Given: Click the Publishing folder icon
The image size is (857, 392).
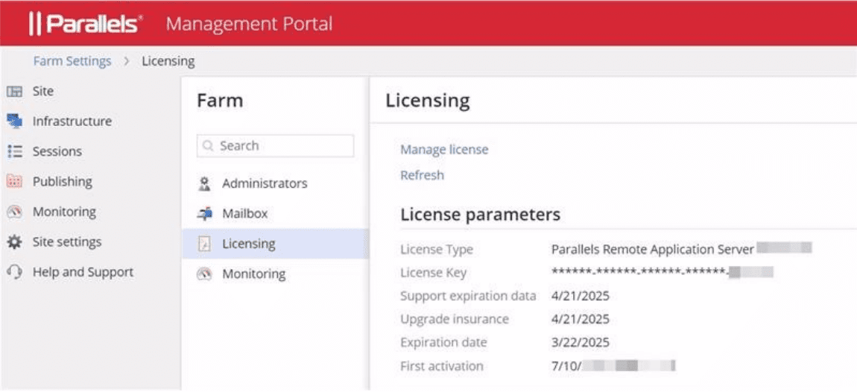Looking at the screenshot, I should point(15,182).
